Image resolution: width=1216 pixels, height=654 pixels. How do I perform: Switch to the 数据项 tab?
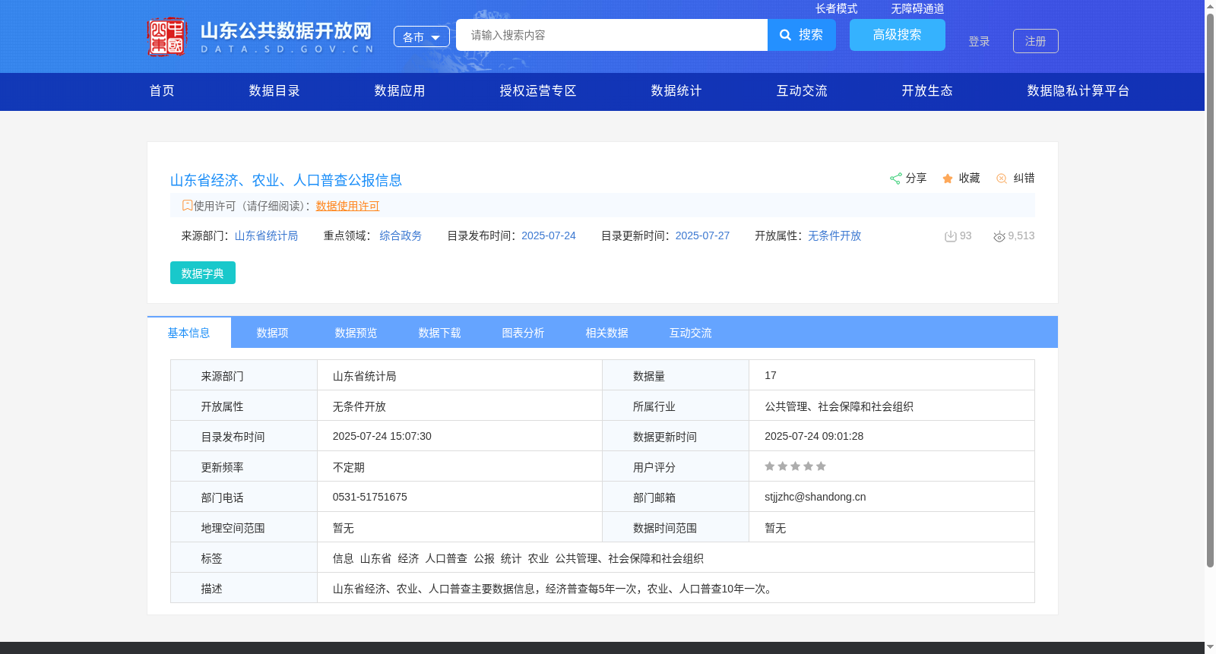272,333
